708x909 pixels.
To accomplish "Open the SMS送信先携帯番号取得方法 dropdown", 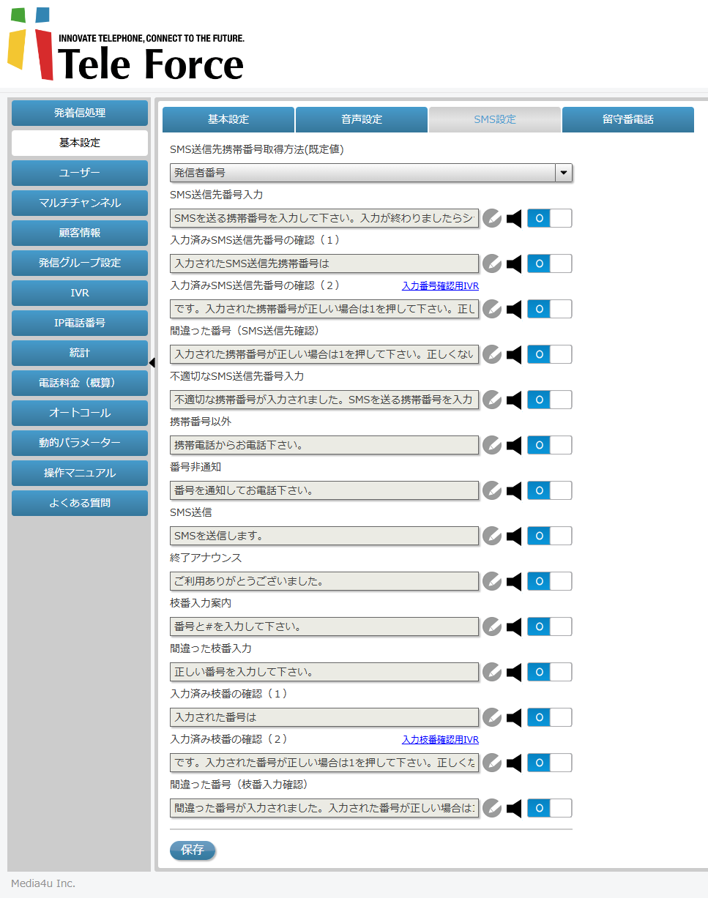I will click(563, 173).
